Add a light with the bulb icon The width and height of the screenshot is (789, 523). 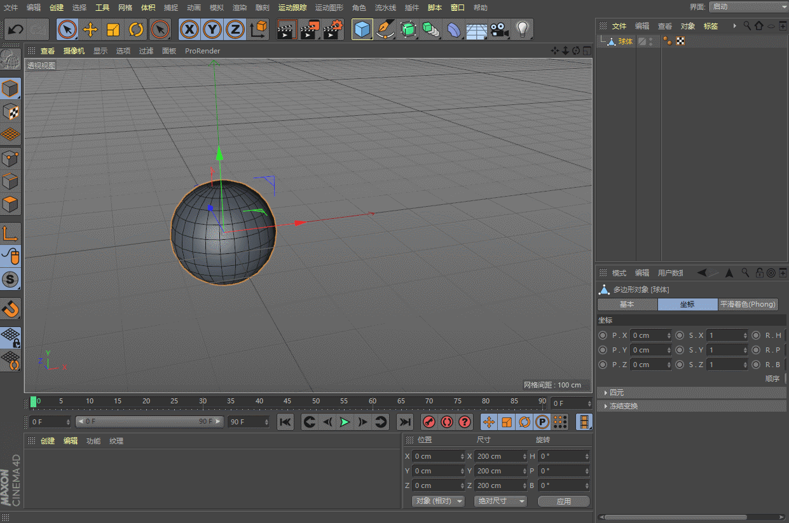522,30
